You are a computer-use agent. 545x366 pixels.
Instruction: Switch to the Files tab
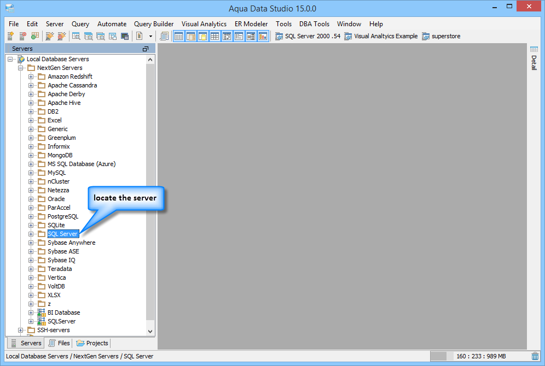coord(60,343)
